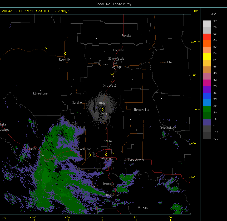Screen dimensions: 227x221
Task: Click the ThreeHills label
Action: [x=141, y=110]
